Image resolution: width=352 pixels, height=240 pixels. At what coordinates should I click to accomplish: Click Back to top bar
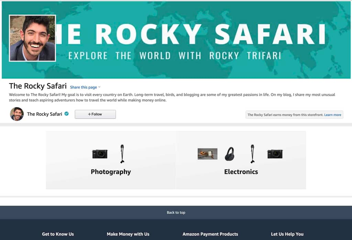tap(176, 212)
